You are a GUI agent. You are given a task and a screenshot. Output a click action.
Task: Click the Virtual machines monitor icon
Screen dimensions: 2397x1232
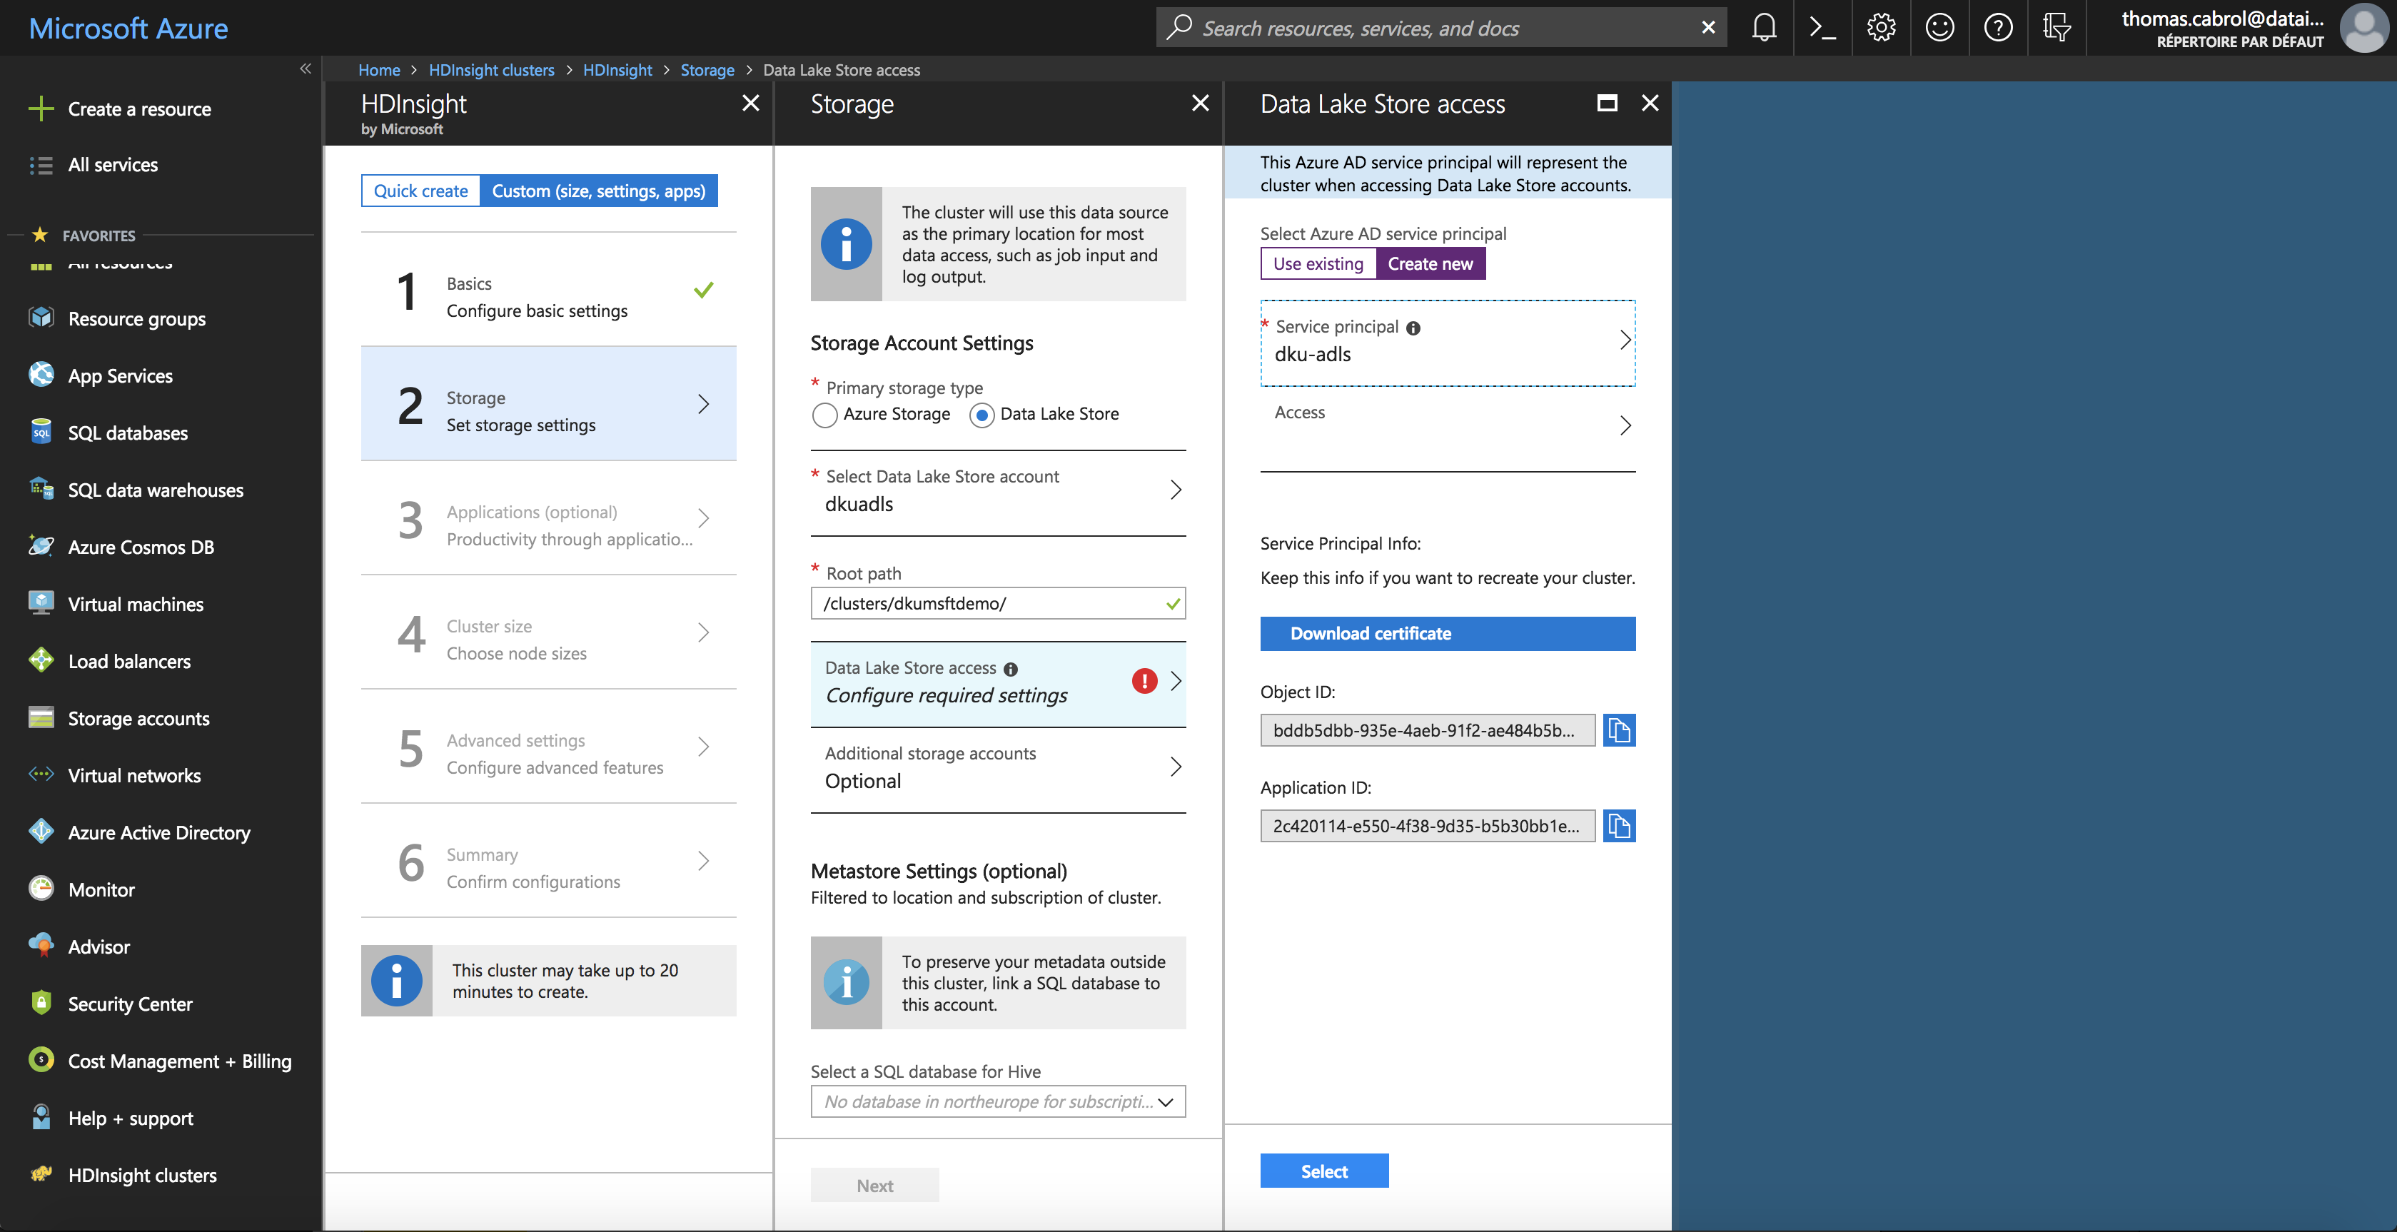pos(41,603)
